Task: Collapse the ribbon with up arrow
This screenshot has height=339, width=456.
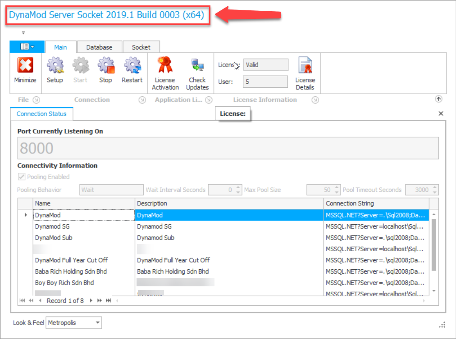Action: pos(438,99)
